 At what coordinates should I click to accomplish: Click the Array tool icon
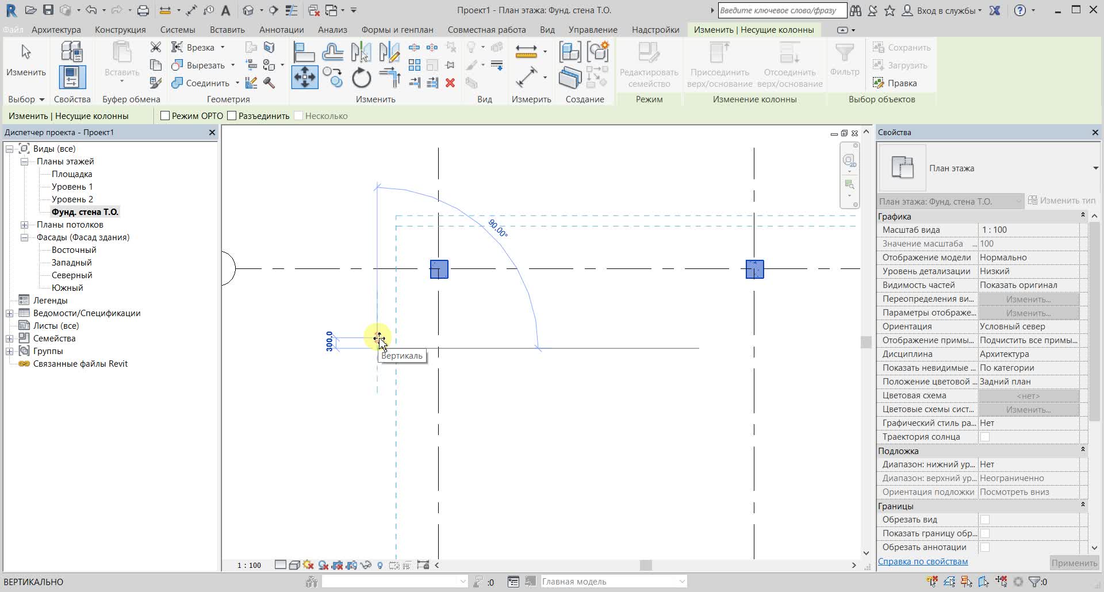[414, 65]
